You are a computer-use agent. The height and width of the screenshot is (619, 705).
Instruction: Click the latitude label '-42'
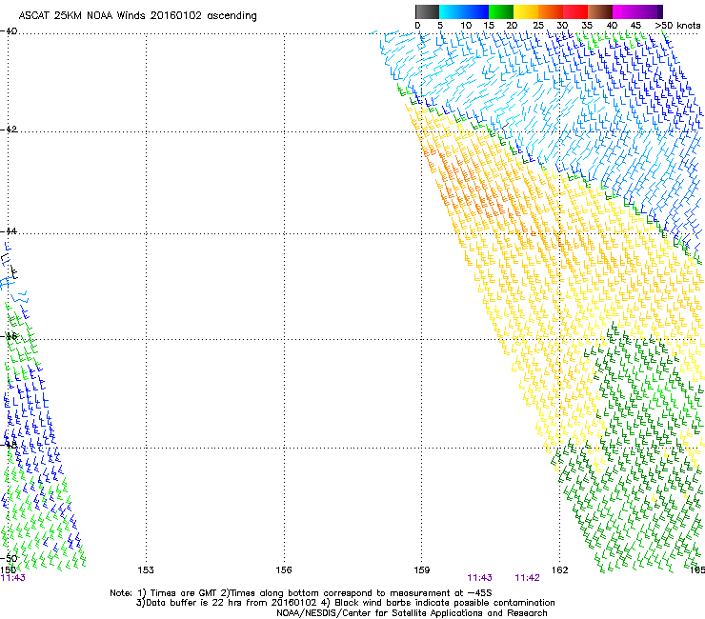tap(9, 130)
